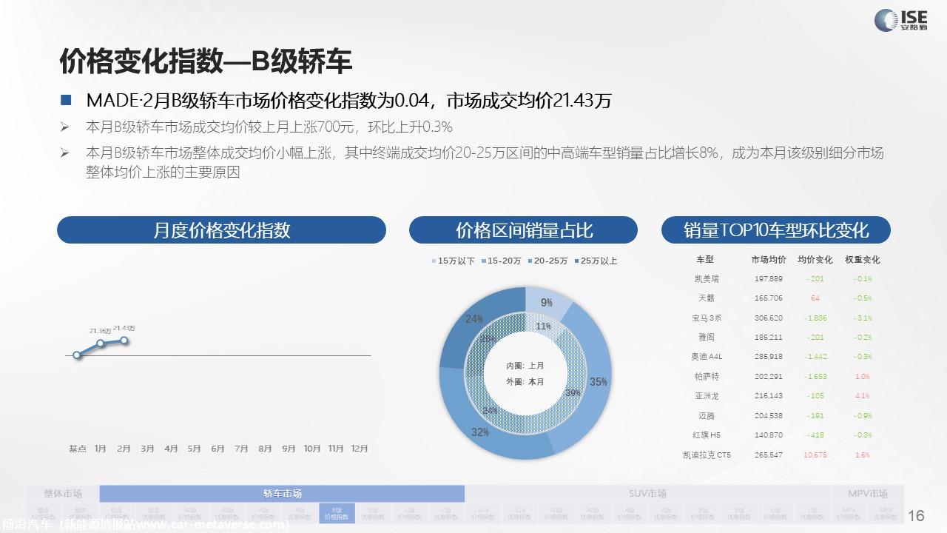Image resolution: width=947 pixels, height=533 pixels.
Task: Click the -1,836 price change cell
Action: 816,318
